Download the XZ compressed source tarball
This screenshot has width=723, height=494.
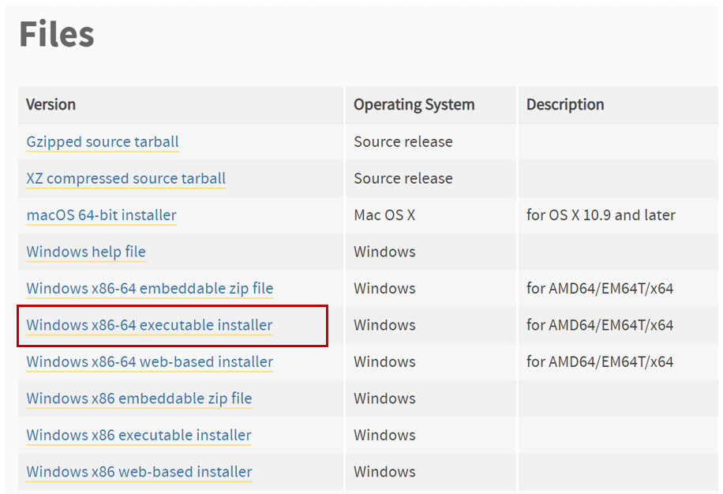[x=125, y=179]
